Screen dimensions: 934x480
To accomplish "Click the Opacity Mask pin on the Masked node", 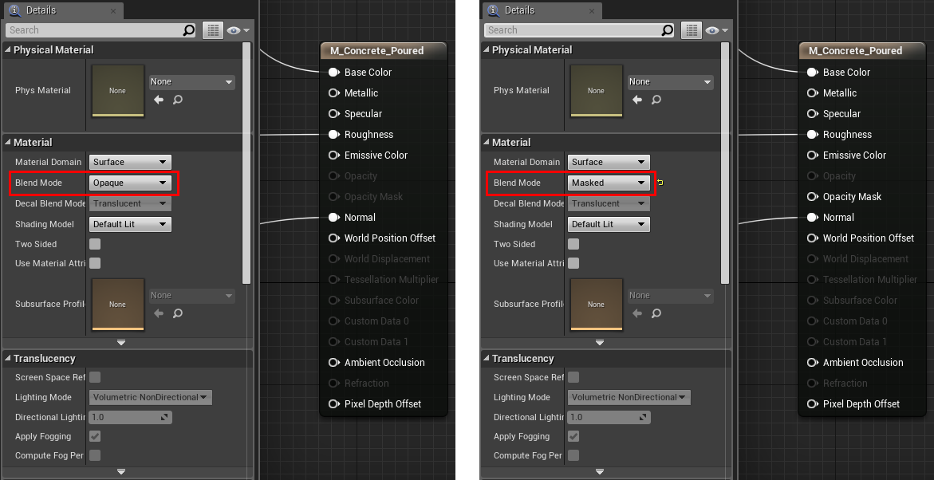I will (x=812, y=196).
